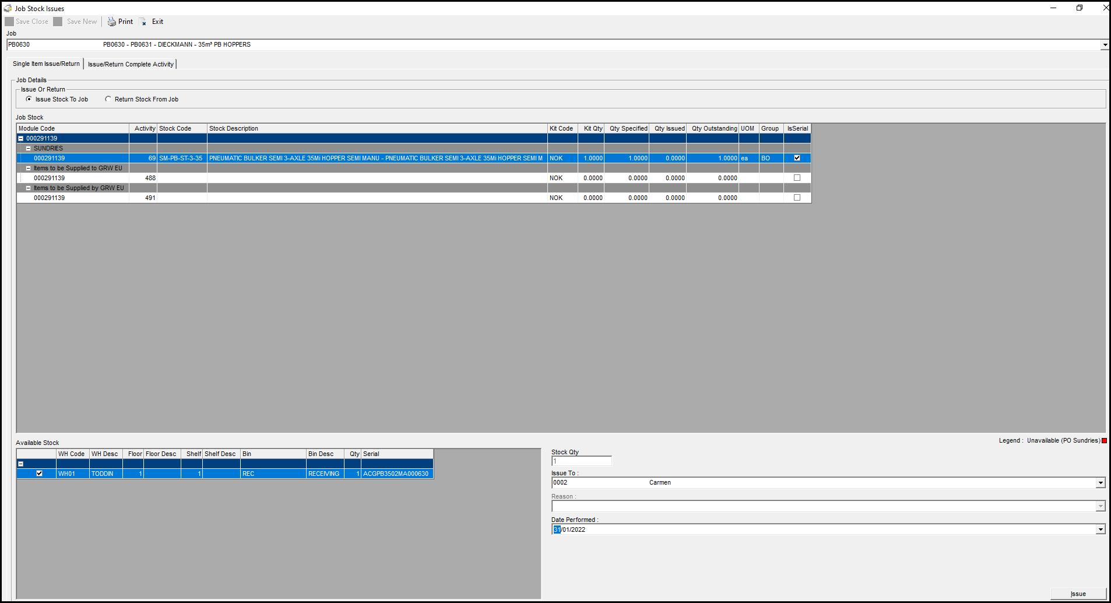The width and height of the screenshot is (1111, 603).
Task: Click the Job Stock Issues title icon
Action: coord(8,8)
